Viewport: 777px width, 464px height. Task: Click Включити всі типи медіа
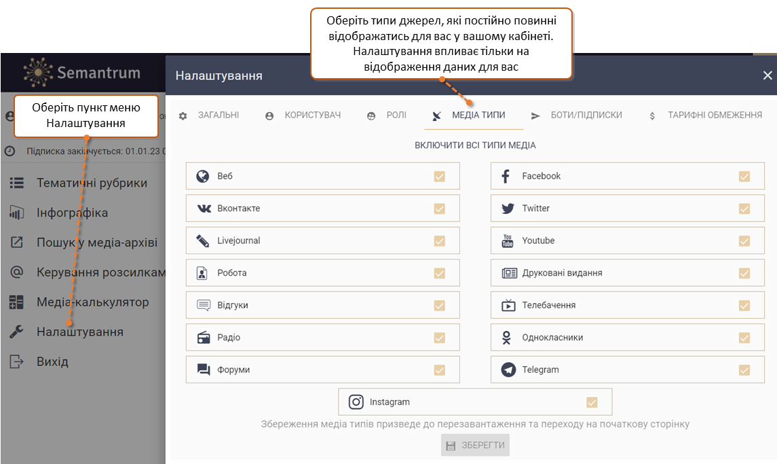475,145
